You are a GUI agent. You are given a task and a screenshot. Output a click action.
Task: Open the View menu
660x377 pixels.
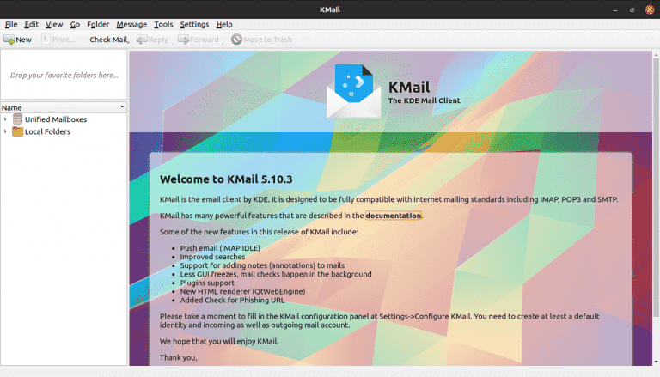pyautogui.click(x=54, y=24)
